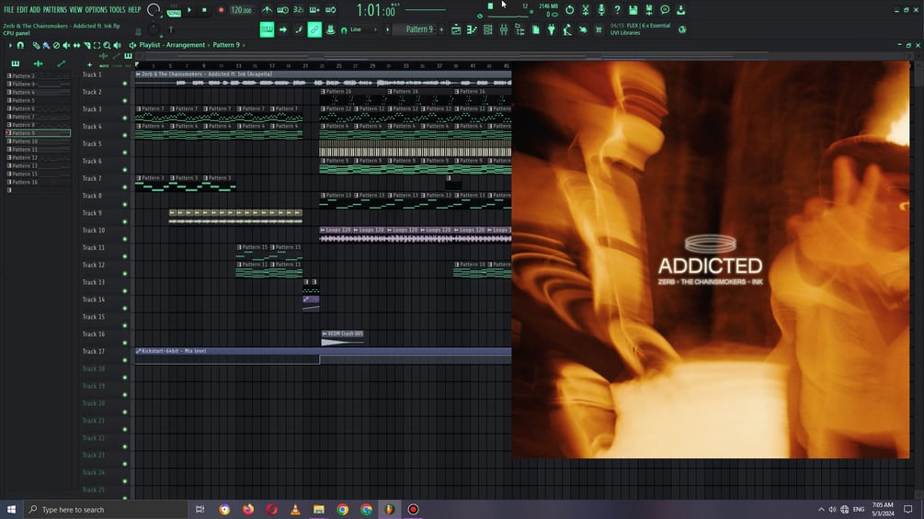Select the slip tool in playlist toolbar
Screen dimensions: 924x519
(76, 45)
